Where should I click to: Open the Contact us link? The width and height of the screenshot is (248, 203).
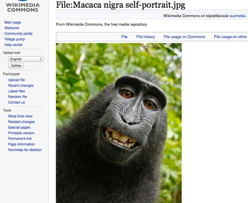[17, 102]
